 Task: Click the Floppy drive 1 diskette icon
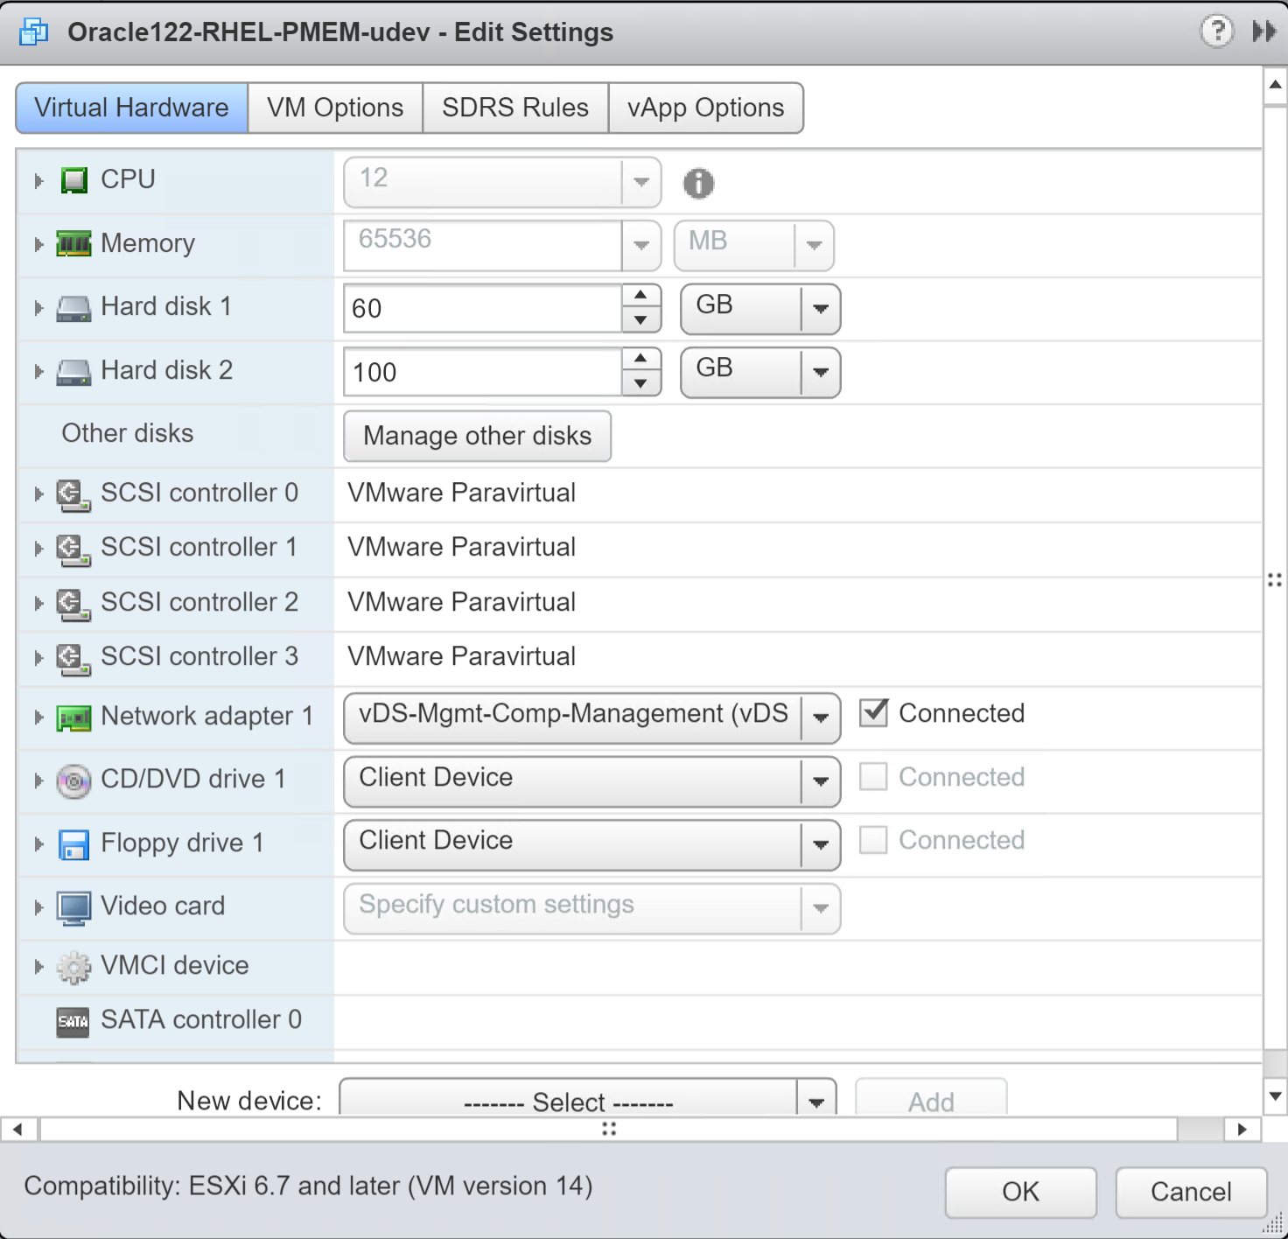74,844
